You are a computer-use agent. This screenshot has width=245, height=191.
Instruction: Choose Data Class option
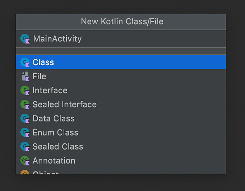pyautogui.click(x=121, y=118)
